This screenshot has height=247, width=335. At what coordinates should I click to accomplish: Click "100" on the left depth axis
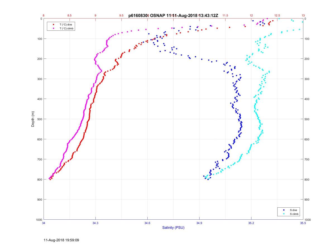coord(39,39)
